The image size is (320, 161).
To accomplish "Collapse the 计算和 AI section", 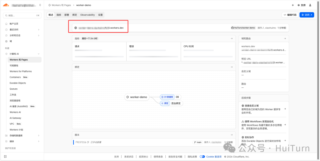I will [x=39, y=54].
